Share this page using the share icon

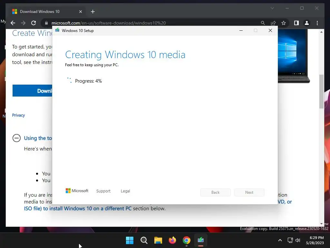tap(273, 23)
